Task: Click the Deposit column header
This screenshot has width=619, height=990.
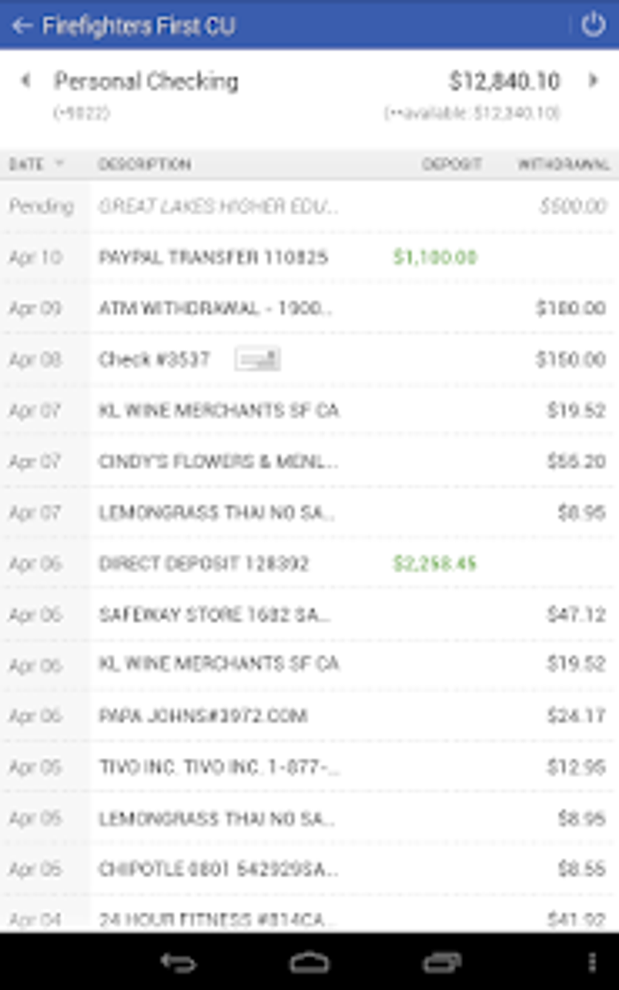Action: [x=452, y=164]
